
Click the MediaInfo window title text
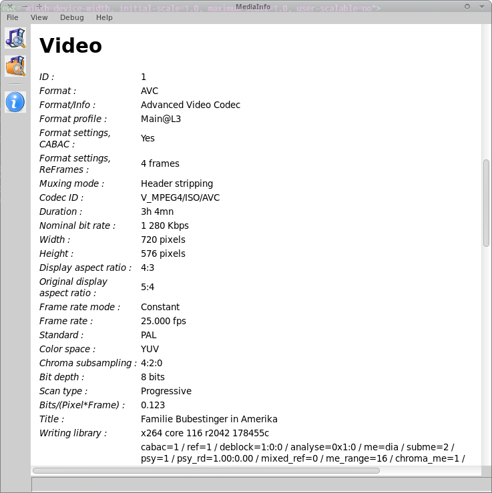pos(252,7)
